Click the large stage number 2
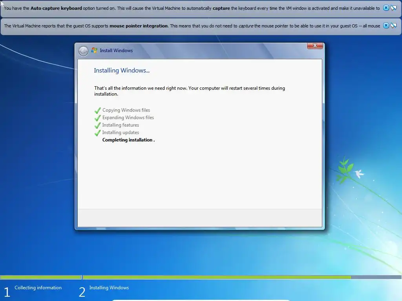 [x=82, y=292]
